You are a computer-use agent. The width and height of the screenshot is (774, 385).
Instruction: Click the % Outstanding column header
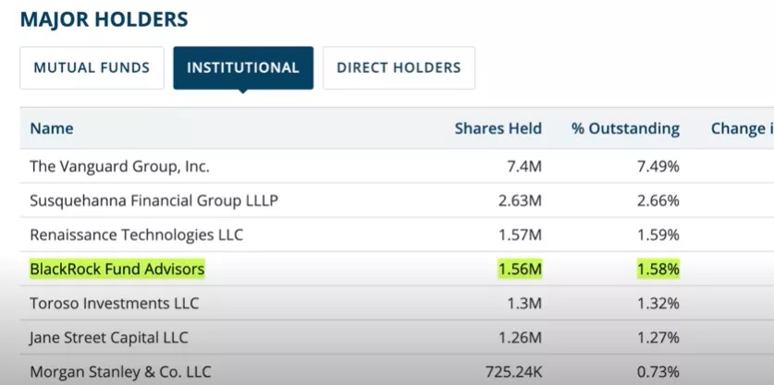625,128
